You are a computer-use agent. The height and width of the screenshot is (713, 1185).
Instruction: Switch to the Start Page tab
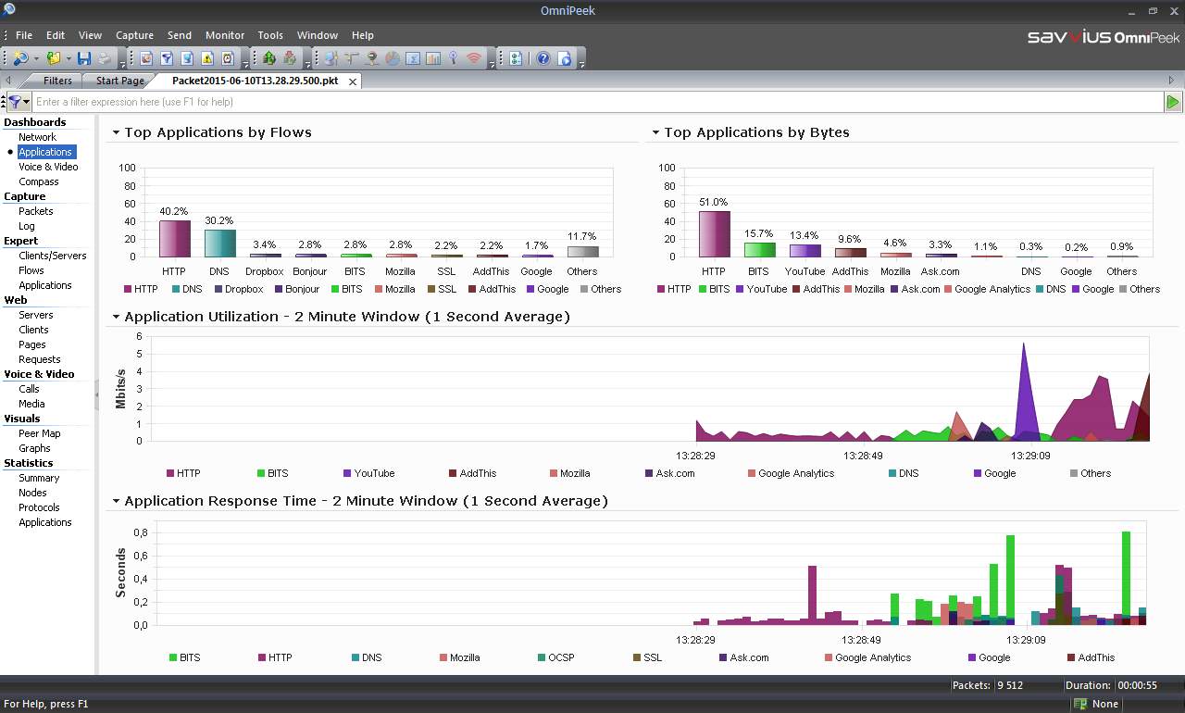[x=120, y=81]
